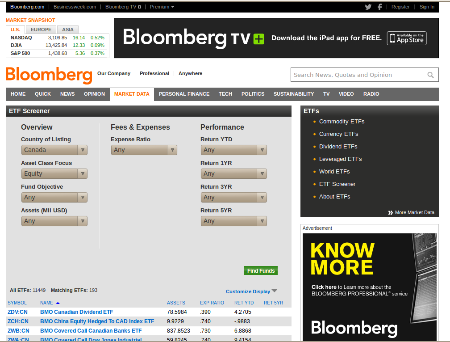Switch to the ASIA market snapshot tab

pos(68,30)
